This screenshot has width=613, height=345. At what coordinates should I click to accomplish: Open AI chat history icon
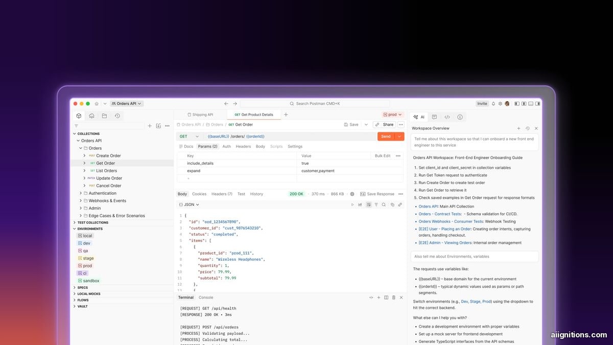(527, 128)
